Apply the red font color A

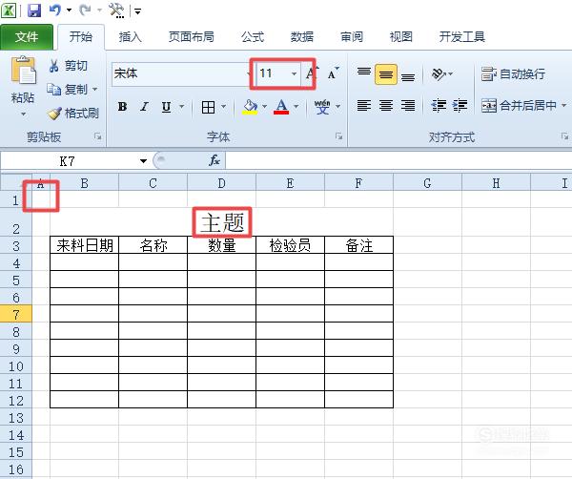(281, 107)
